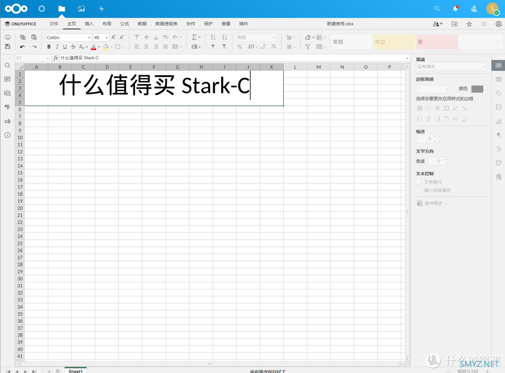Click the print icon
This screenshot has width=505, height=373.
[x=8, y=37]
